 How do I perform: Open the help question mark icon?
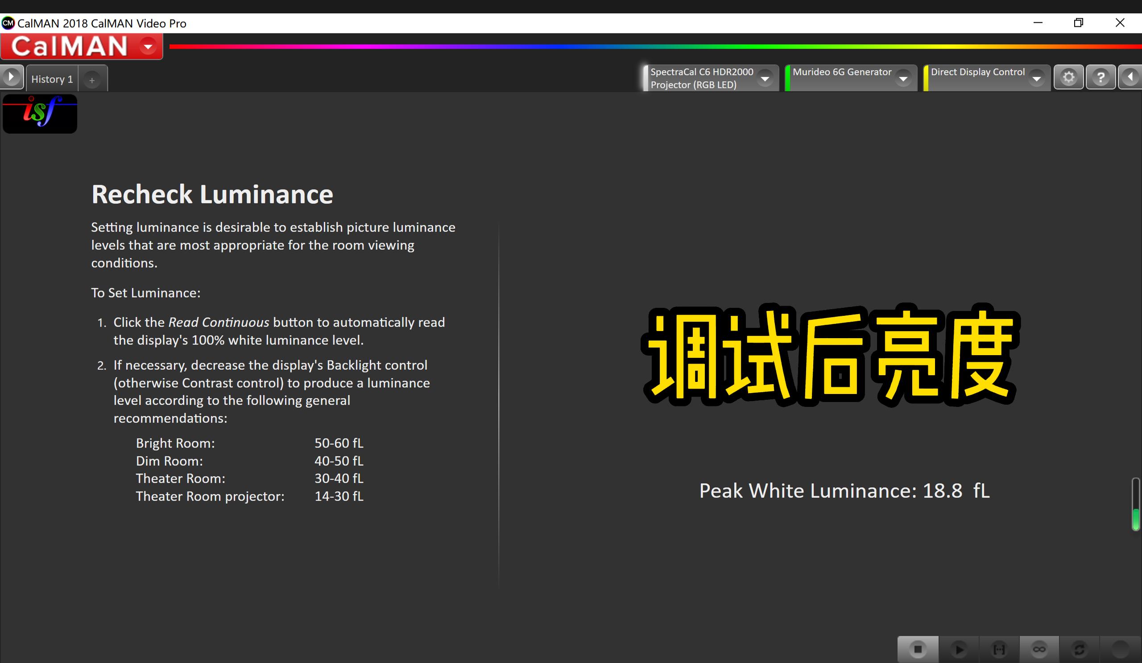(x=1101, y=78)
